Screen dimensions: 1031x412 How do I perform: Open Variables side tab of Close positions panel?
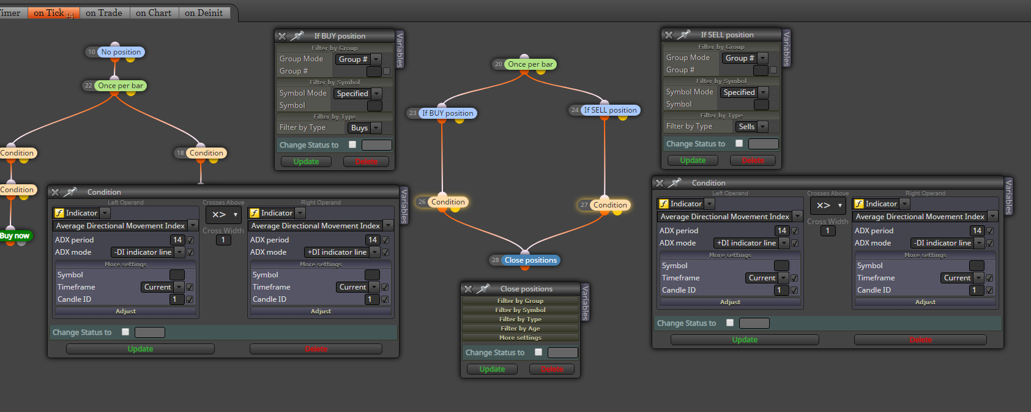pyautogui.click(x=586, y=302)
